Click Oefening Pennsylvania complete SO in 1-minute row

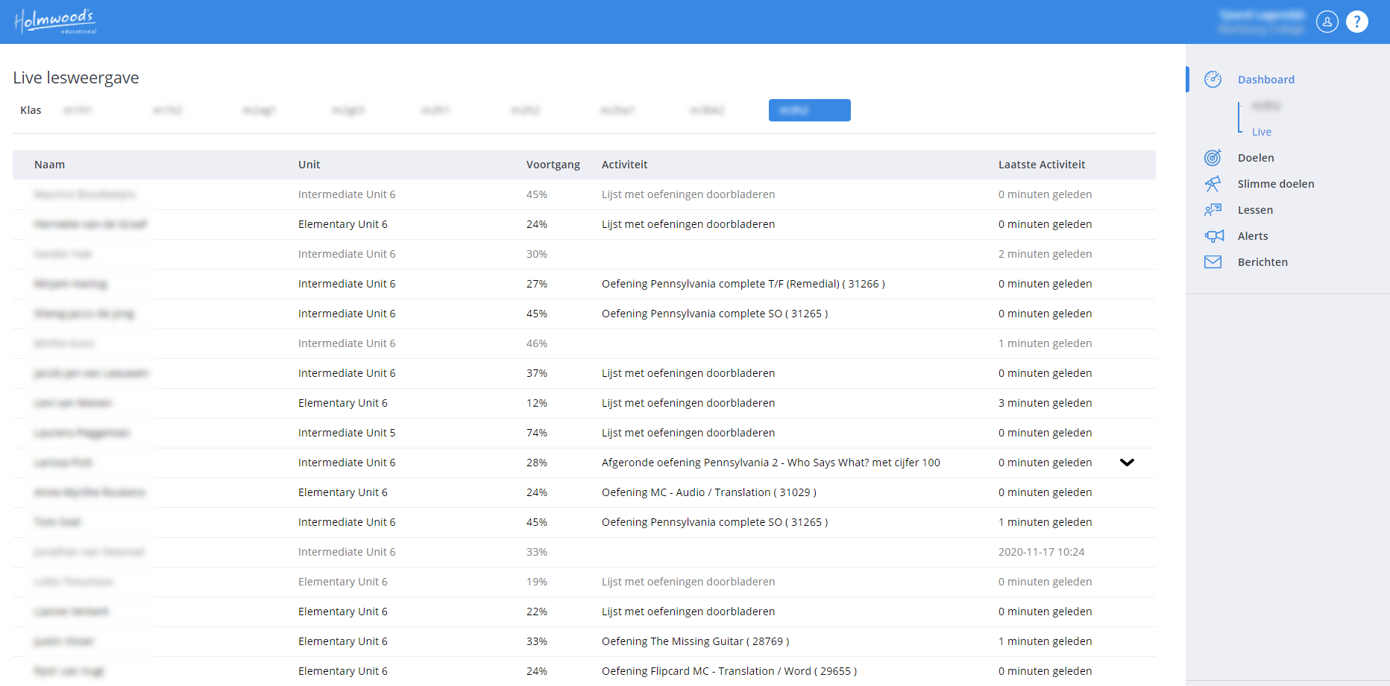[x=715, y=522]
